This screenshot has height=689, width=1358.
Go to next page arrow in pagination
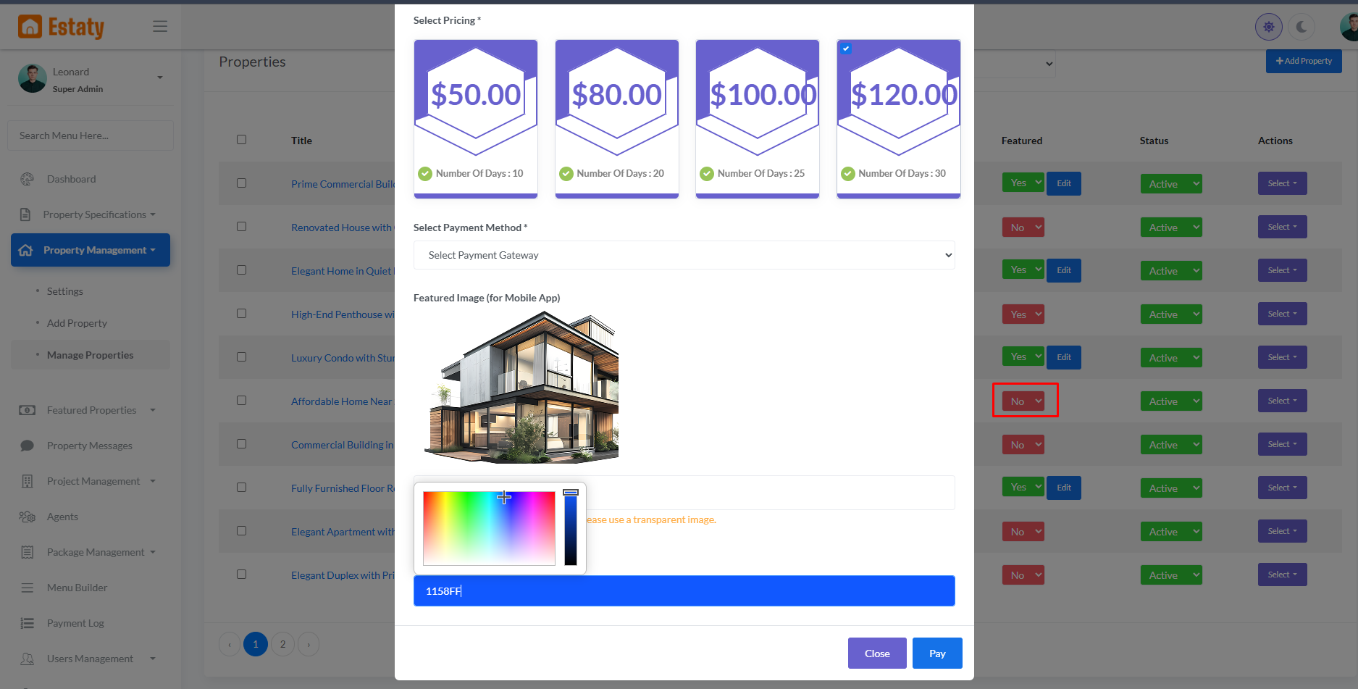pyautogui.click(x=309, y=644)
